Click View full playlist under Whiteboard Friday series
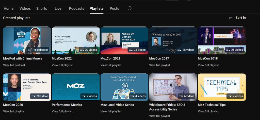Screen dimensions: 260x120 point(159,116)
